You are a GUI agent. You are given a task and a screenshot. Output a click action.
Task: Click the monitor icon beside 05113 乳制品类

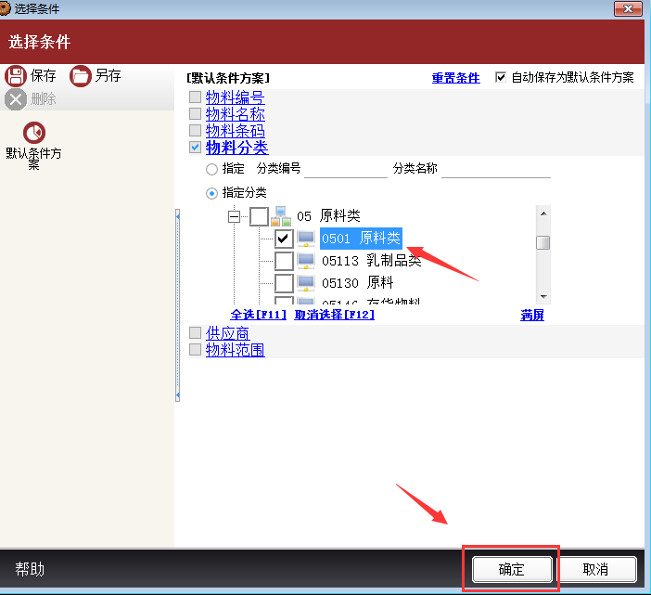[306, 261]
